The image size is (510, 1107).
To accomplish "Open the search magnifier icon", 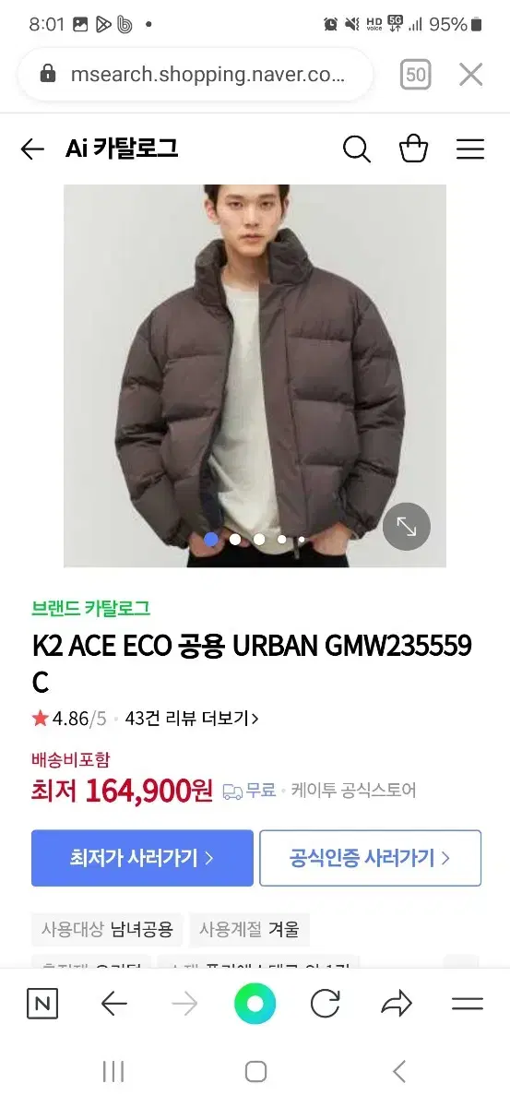I will coord(356,149).
